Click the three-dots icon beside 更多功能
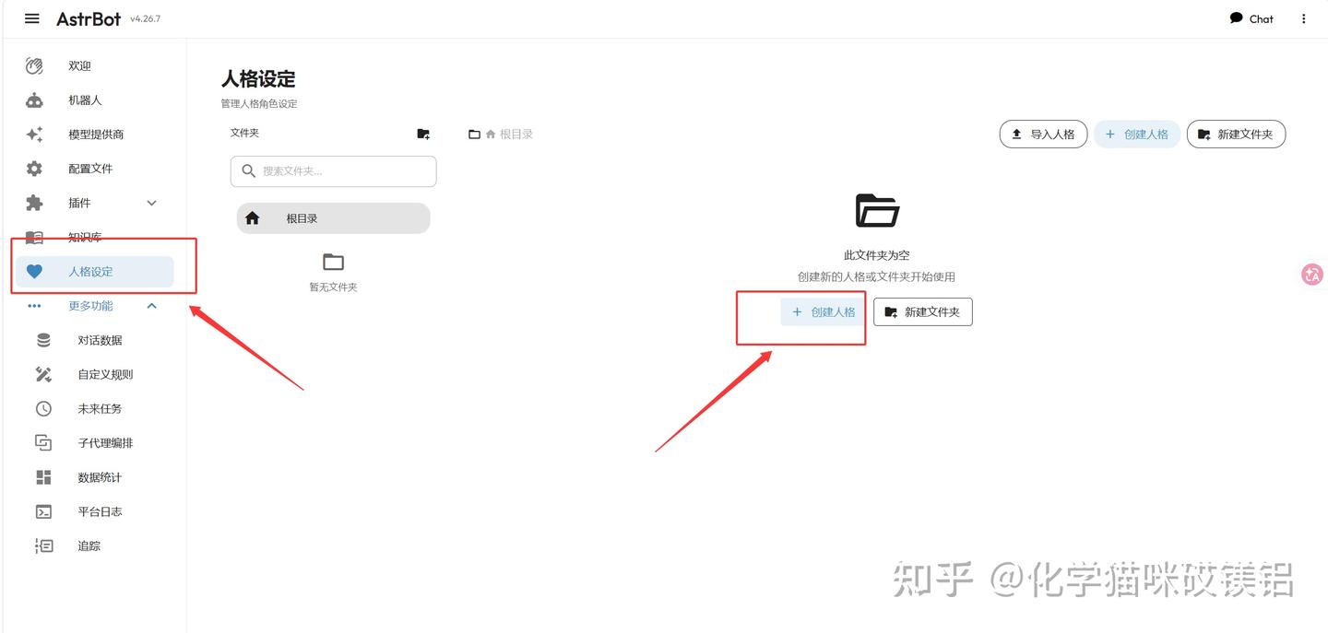The height and width of the screenshot is (633, 1328). [x=34, y=306]
